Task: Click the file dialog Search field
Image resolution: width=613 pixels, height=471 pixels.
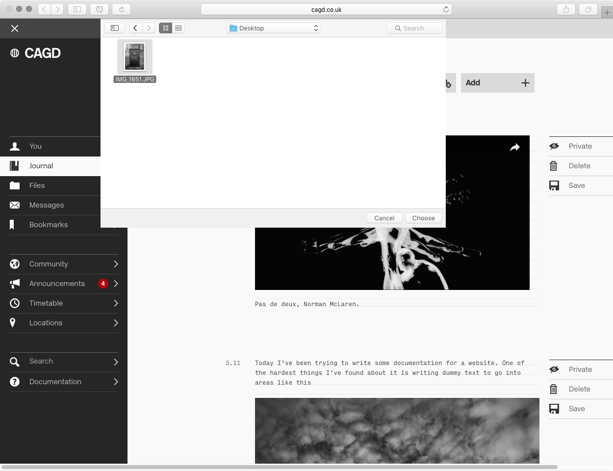Action: point(414,28)
